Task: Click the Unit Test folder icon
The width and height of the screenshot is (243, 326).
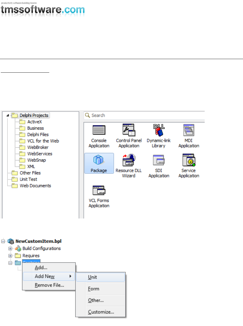Action: [15, 179]
